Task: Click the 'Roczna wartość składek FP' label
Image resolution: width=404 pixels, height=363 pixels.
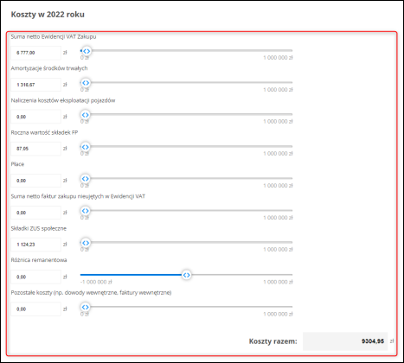Action: click(44, 132)
